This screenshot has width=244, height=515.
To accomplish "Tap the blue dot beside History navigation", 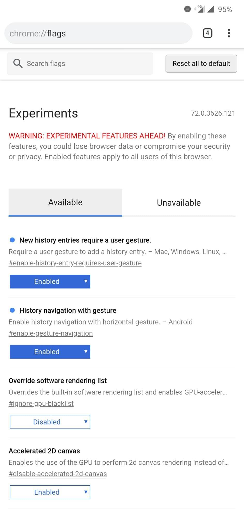I will tap(12, 310).
